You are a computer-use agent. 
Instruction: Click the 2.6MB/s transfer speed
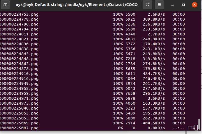156,14
